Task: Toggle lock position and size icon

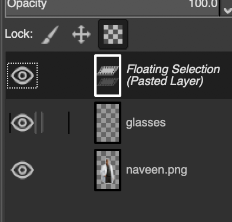Action: coord(81,34)
